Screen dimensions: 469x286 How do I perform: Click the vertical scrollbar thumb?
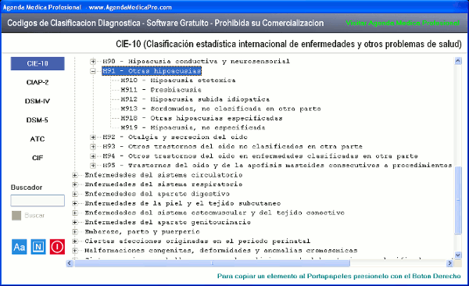pyautogui.click(x=457, y=201)
